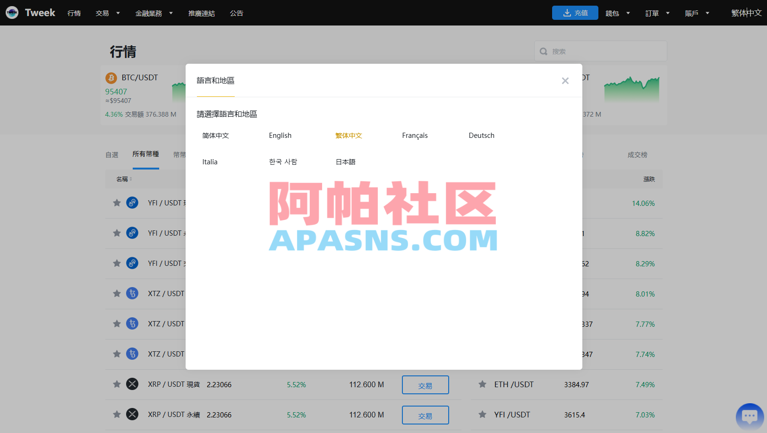This screenshot has width=767, height=433.
Task: Click the 漲跌 column header
Action: 649,179
